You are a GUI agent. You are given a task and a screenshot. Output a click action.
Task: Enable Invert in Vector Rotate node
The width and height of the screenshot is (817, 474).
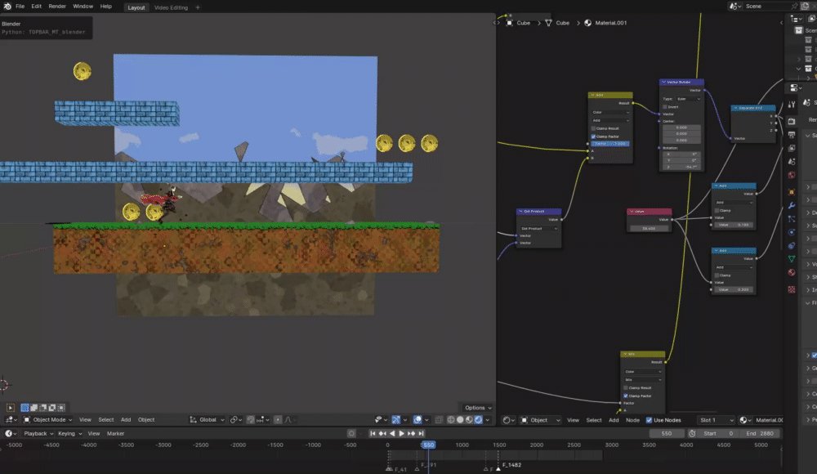click(665, 107)
